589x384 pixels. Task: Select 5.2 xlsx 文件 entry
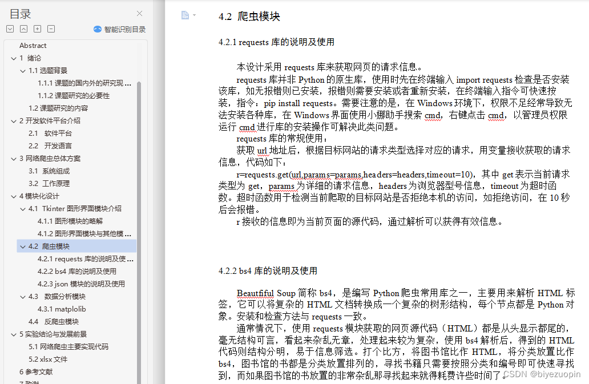pos(48,359)
